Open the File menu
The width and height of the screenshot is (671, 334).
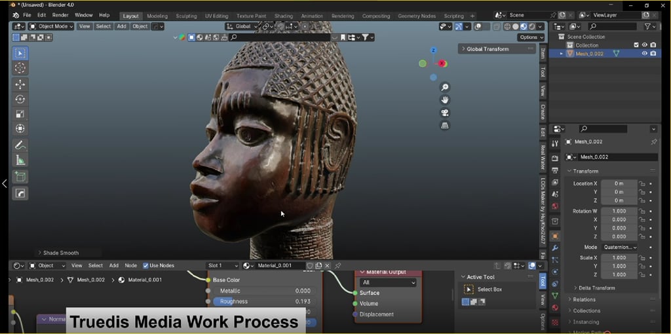click(27, 15)
